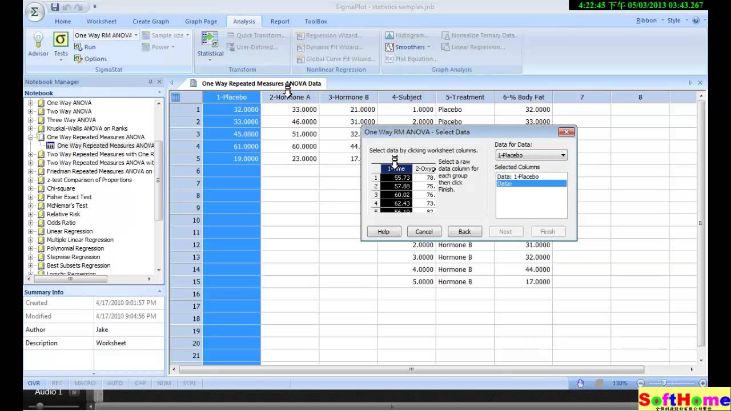Open the Style dropdown at top right
This screenshot has width=731, height=411.
[677, 21]
